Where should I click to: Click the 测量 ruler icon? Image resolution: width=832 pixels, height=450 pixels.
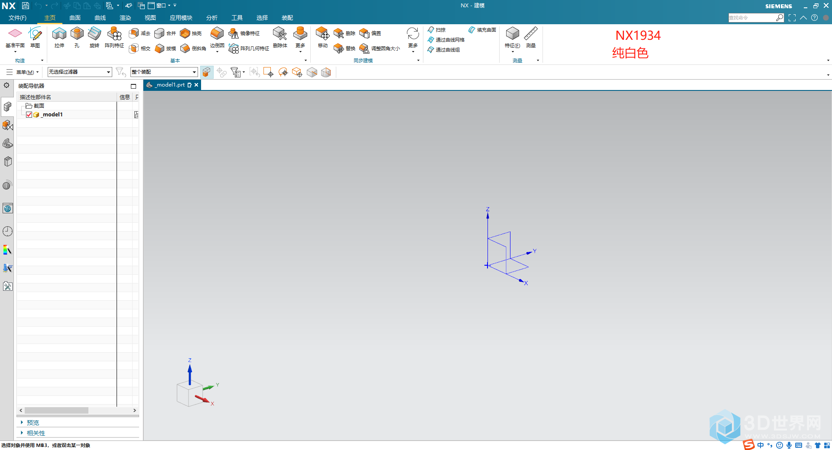coord(531,37)
